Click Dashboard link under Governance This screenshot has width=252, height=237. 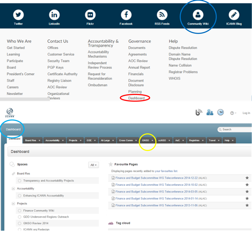(136, 98)
